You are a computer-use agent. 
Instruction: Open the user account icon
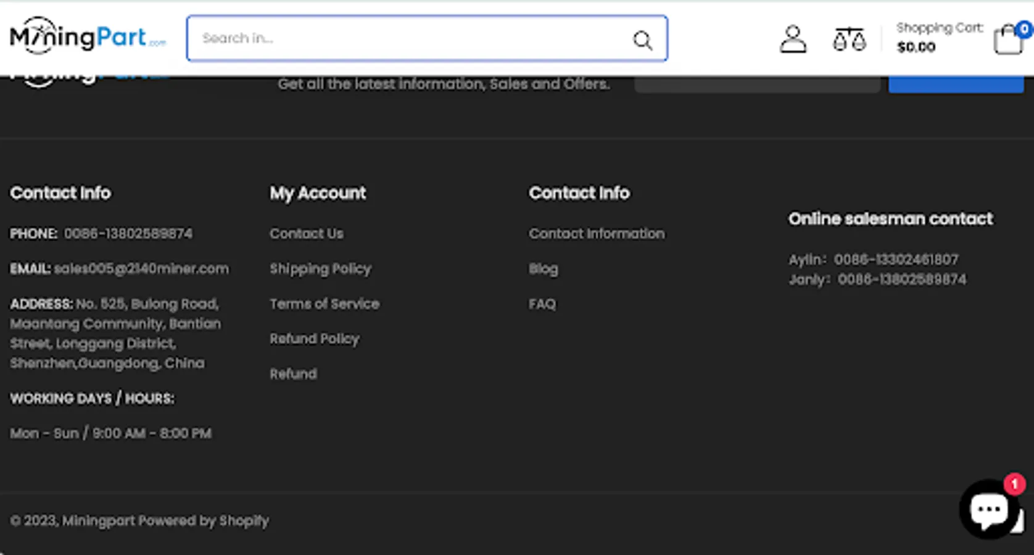(793, 39)
